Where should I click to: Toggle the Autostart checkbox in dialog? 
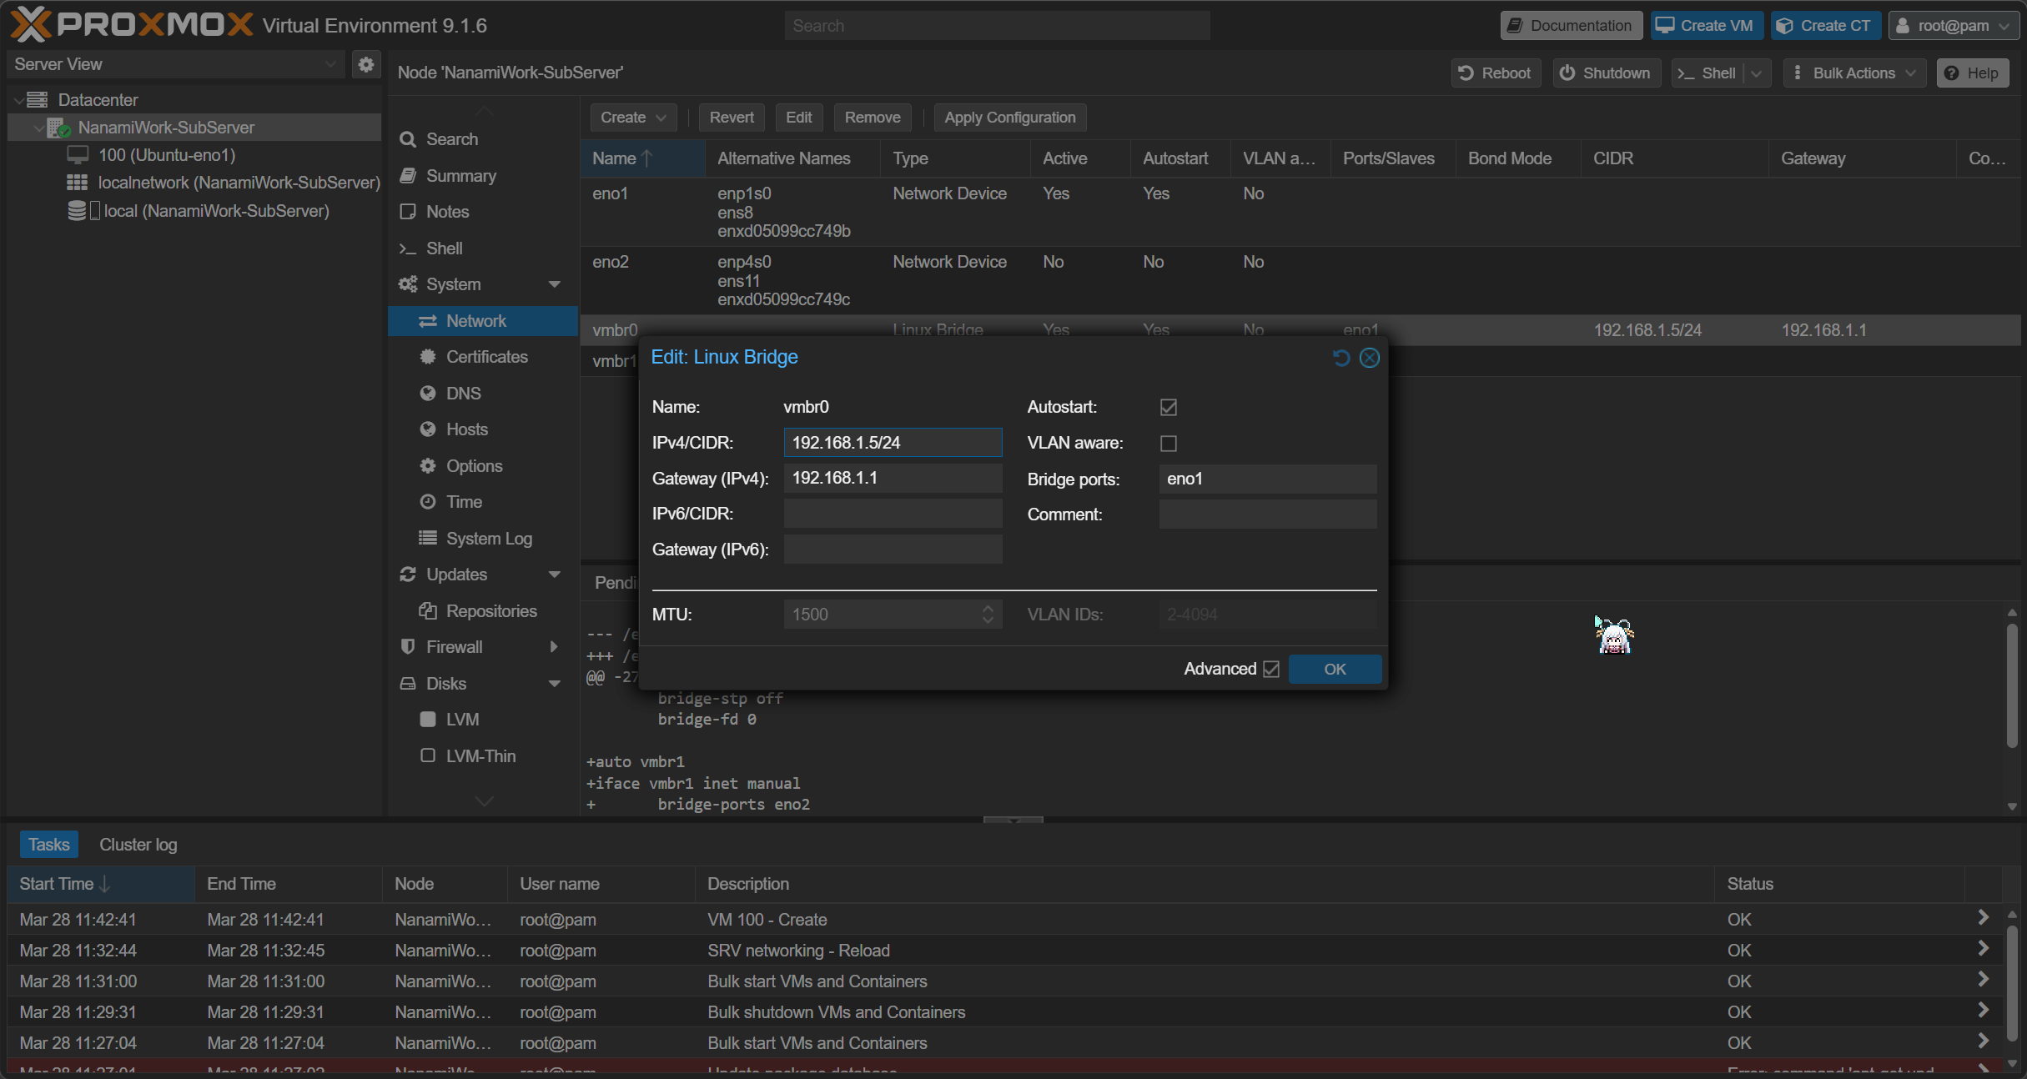point(1168,407)
